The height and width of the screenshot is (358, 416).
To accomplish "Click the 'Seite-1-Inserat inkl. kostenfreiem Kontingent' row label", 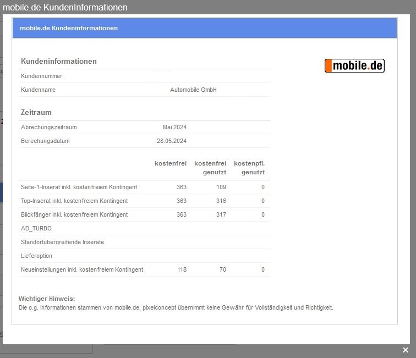I will 79,187.
